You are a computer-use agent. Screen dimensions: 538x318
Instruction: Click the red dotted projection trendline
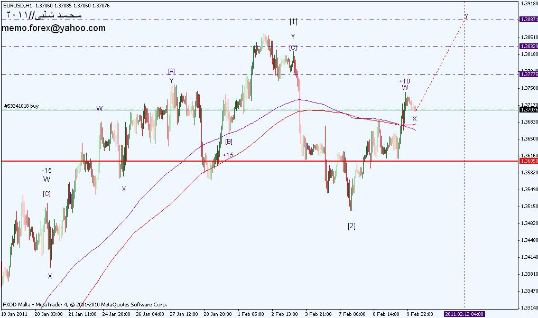point(441,63)
